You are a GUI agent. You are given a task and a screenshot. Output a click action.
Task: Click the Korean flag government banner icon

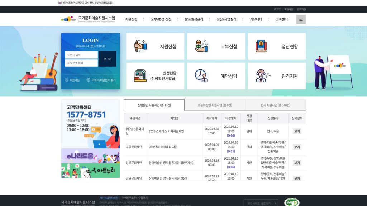pos(59,3)
